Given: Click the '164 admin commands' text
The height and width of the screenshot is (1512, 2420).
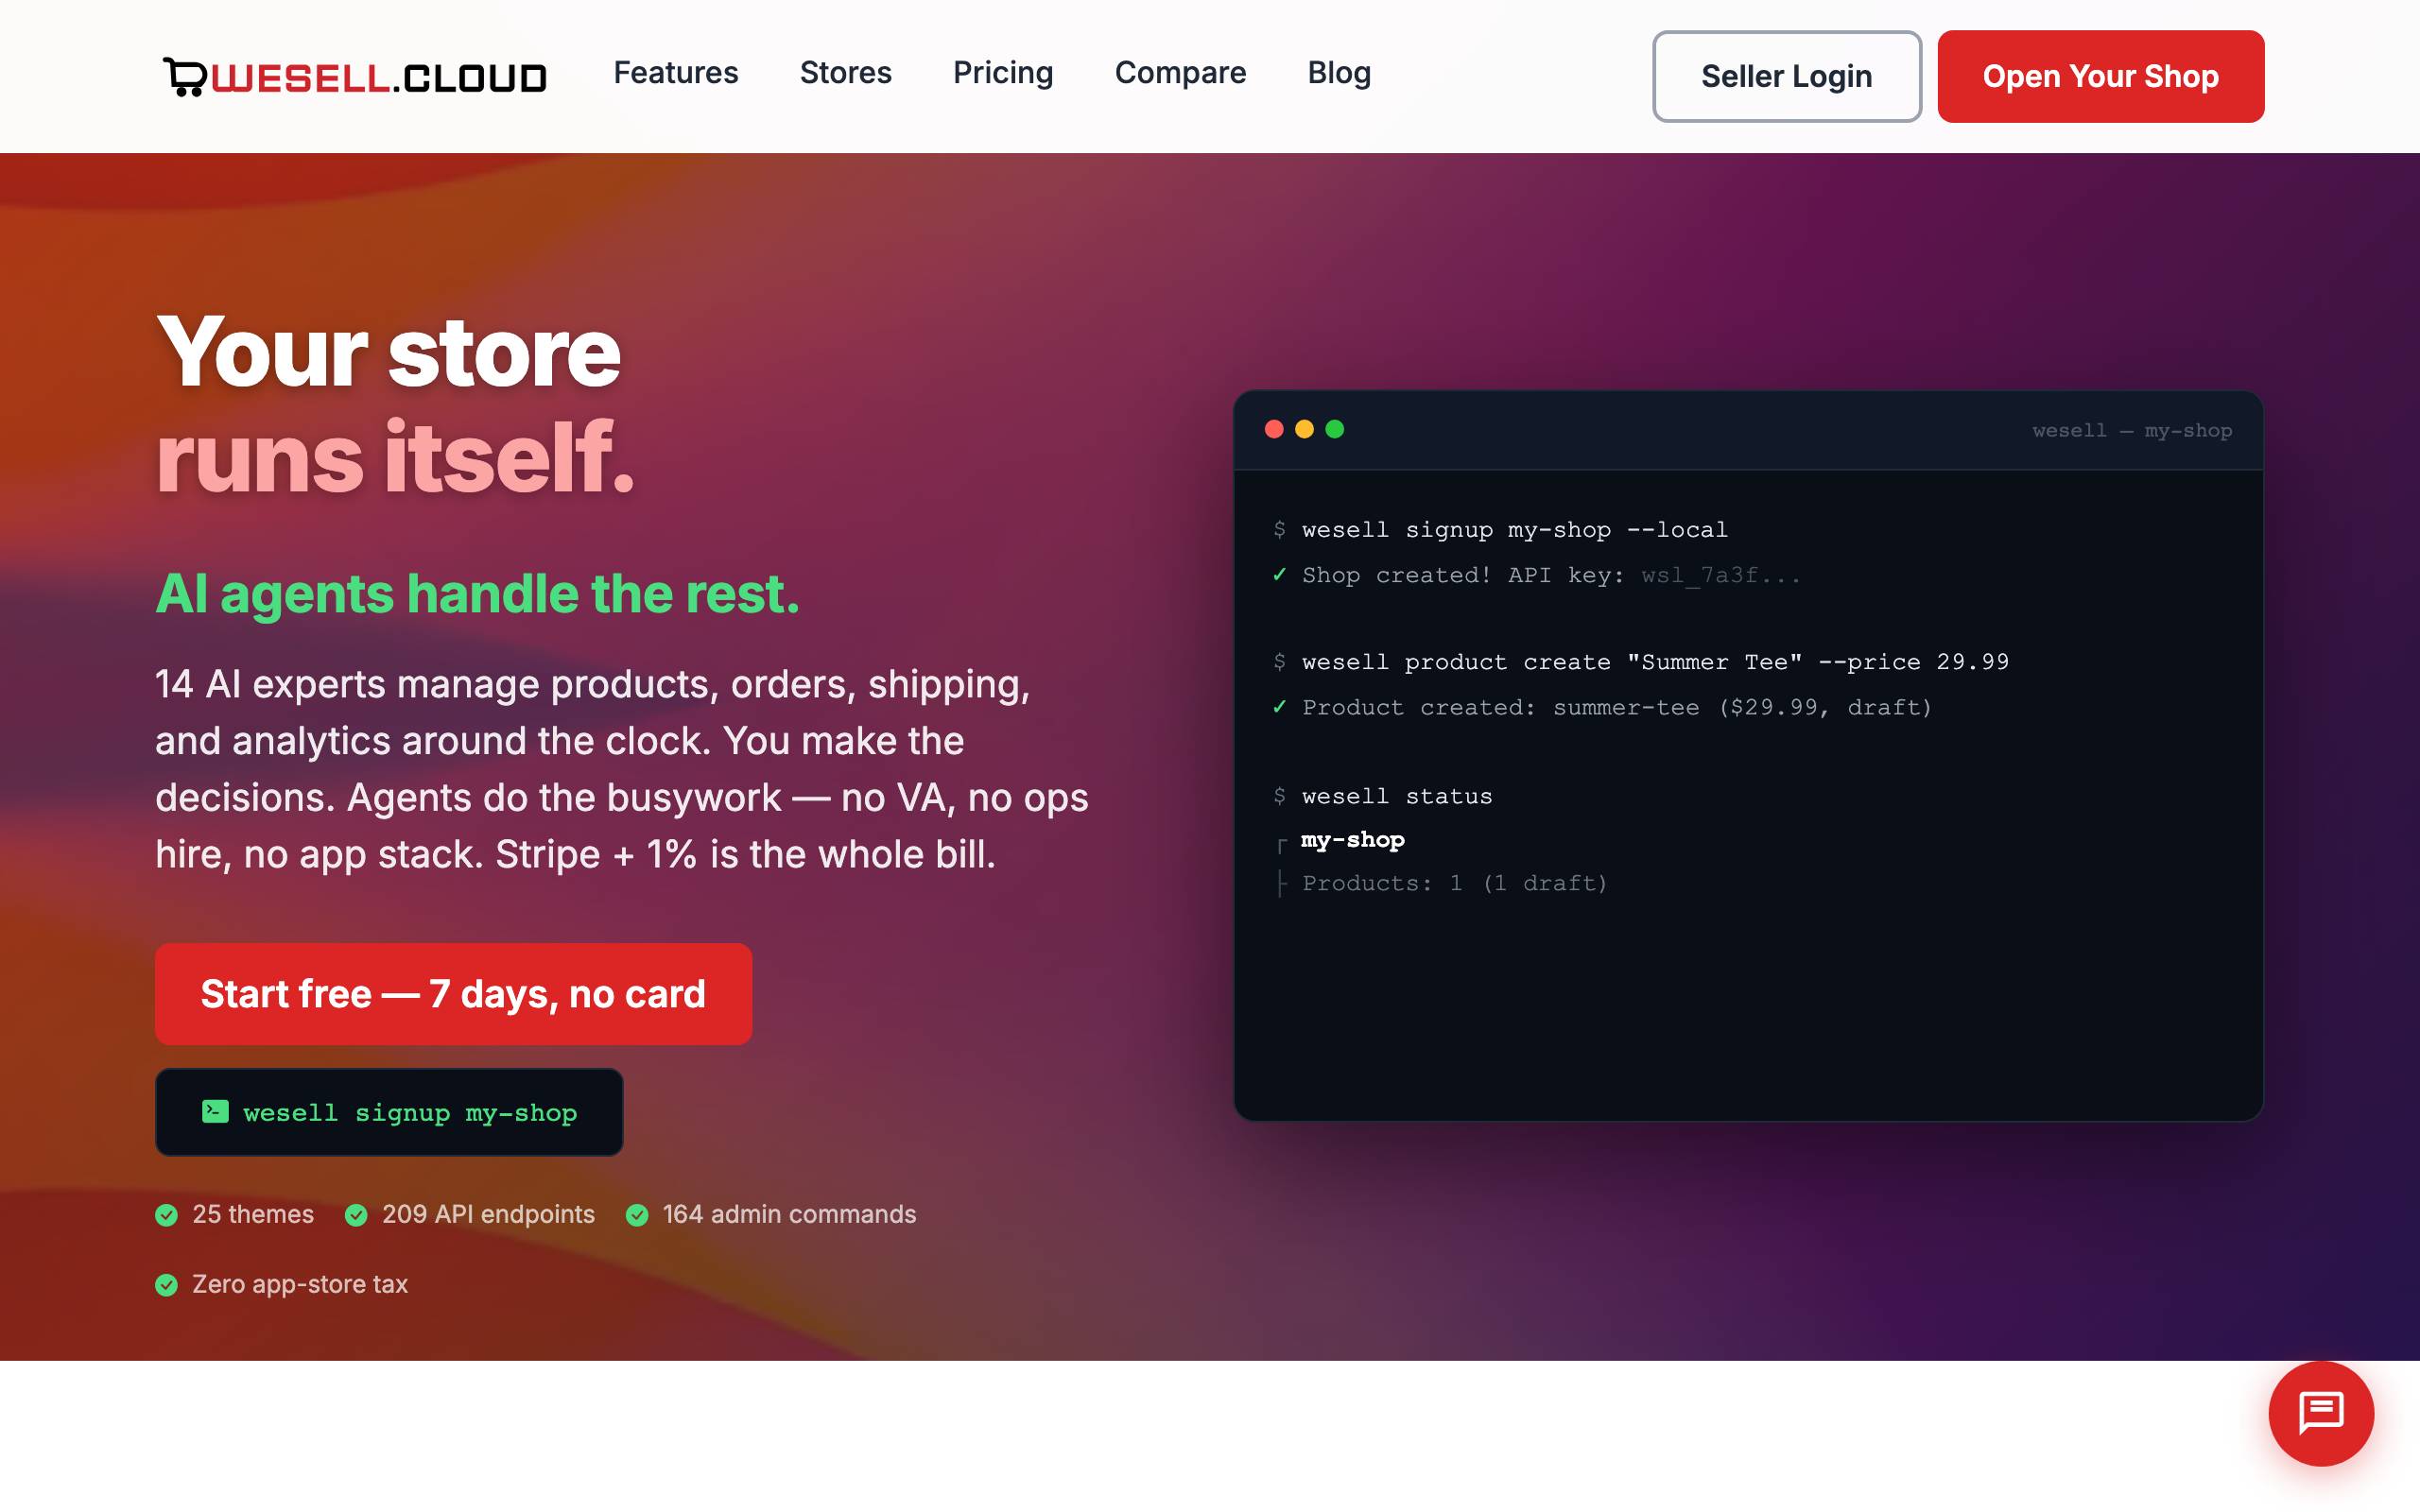Looking at the screenshot, I should coord(789,1214).
